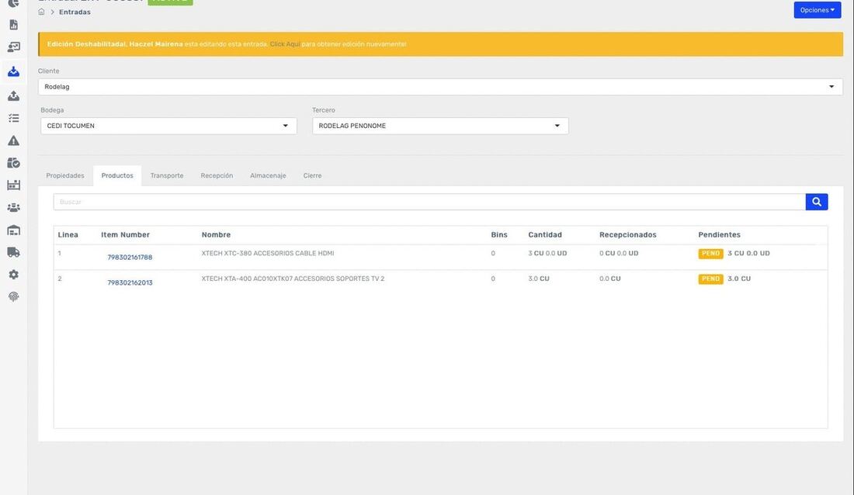Screen dimensions: 854x495
Task: Open the Opciones dropdown button
Action: (817, 10)
